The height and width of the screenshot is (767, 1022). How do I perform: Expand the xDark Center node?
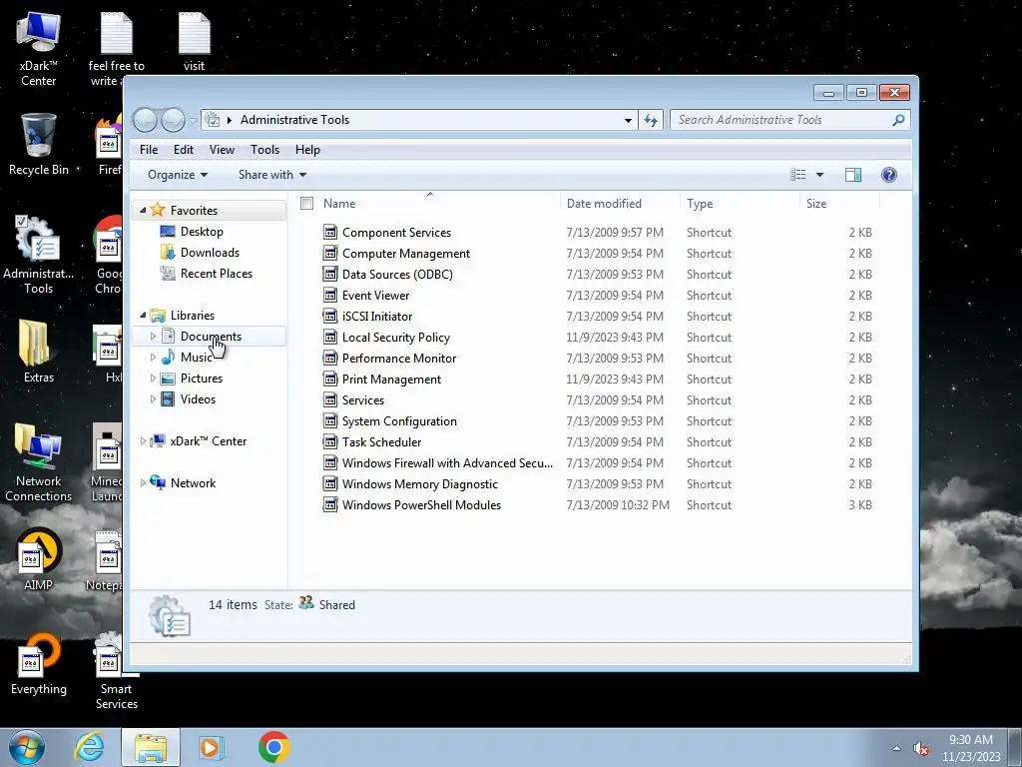click(x=143, y=440)
